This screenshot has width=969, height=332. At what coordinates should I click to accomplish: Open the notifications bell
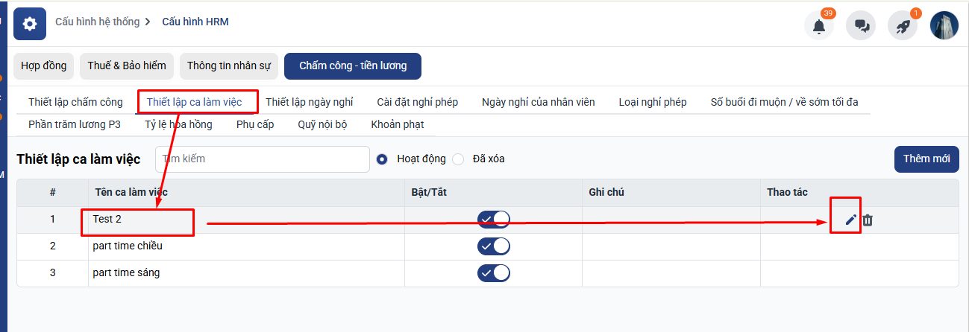point(818,26)
